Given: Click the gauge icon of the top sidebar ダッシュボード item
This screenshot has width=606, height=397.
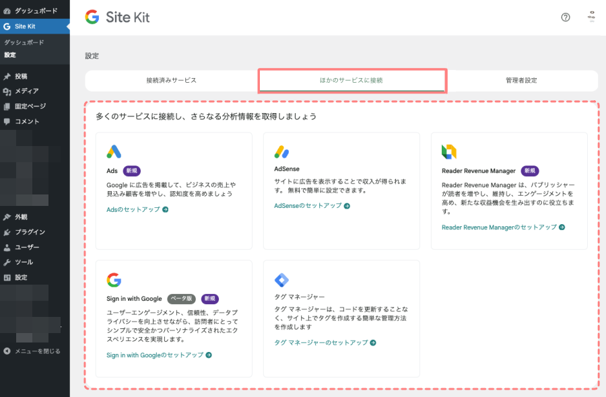Looking at the screenshot, I should (7, 11).
